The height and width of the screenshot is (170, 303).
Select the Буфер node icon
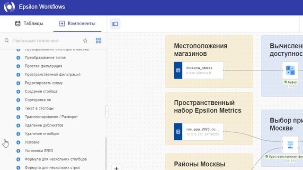290,70
